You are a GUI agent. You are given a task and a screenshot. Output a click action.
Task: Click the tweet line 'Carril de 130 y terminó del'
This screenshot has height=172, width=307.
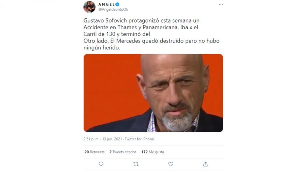pyautogui.click(x=117, y=34)
